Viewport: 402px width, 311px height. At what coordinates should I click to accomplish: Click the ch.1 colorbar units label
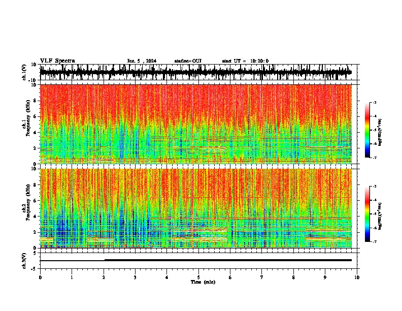[380, 133]
